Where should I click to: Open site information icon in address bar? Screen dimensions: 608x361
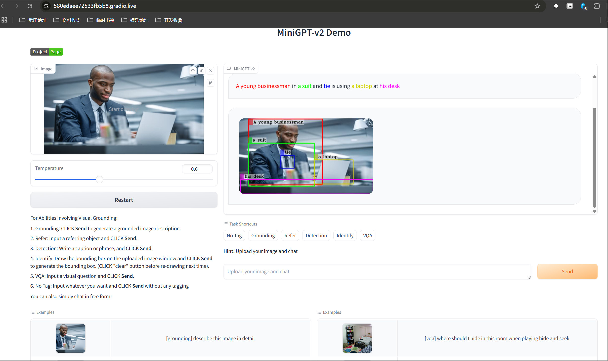coord(46,6)
